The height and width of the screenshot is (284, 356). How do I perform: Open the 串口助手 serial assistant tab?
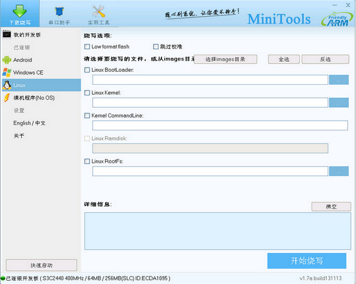pyautogui.click(x=59, y=14)
